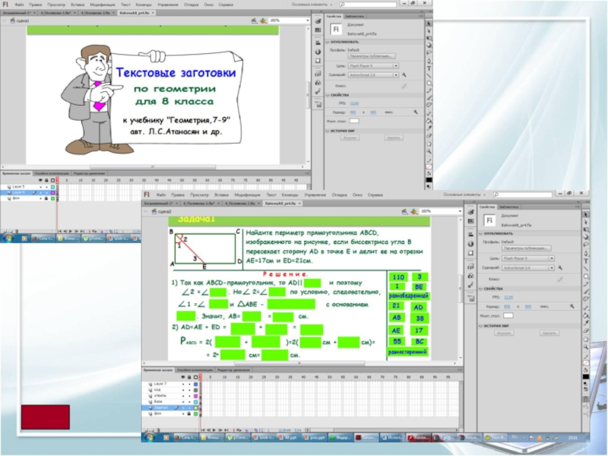This screenshot has width=608, height=456.
Task: Select the Задача1 layer row in timeline
Action: point(170,408)
